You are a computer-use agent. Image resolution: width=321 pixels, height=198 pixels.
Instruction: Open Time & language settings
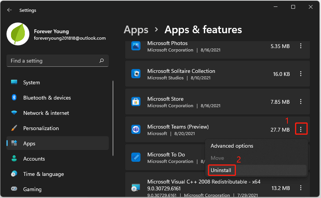[x=58, y=174]
